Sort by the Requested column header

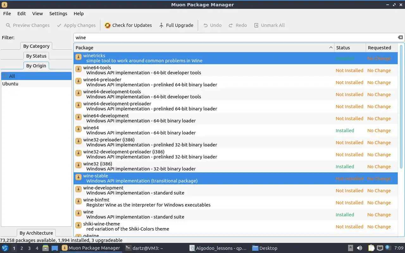coord(383,47)
